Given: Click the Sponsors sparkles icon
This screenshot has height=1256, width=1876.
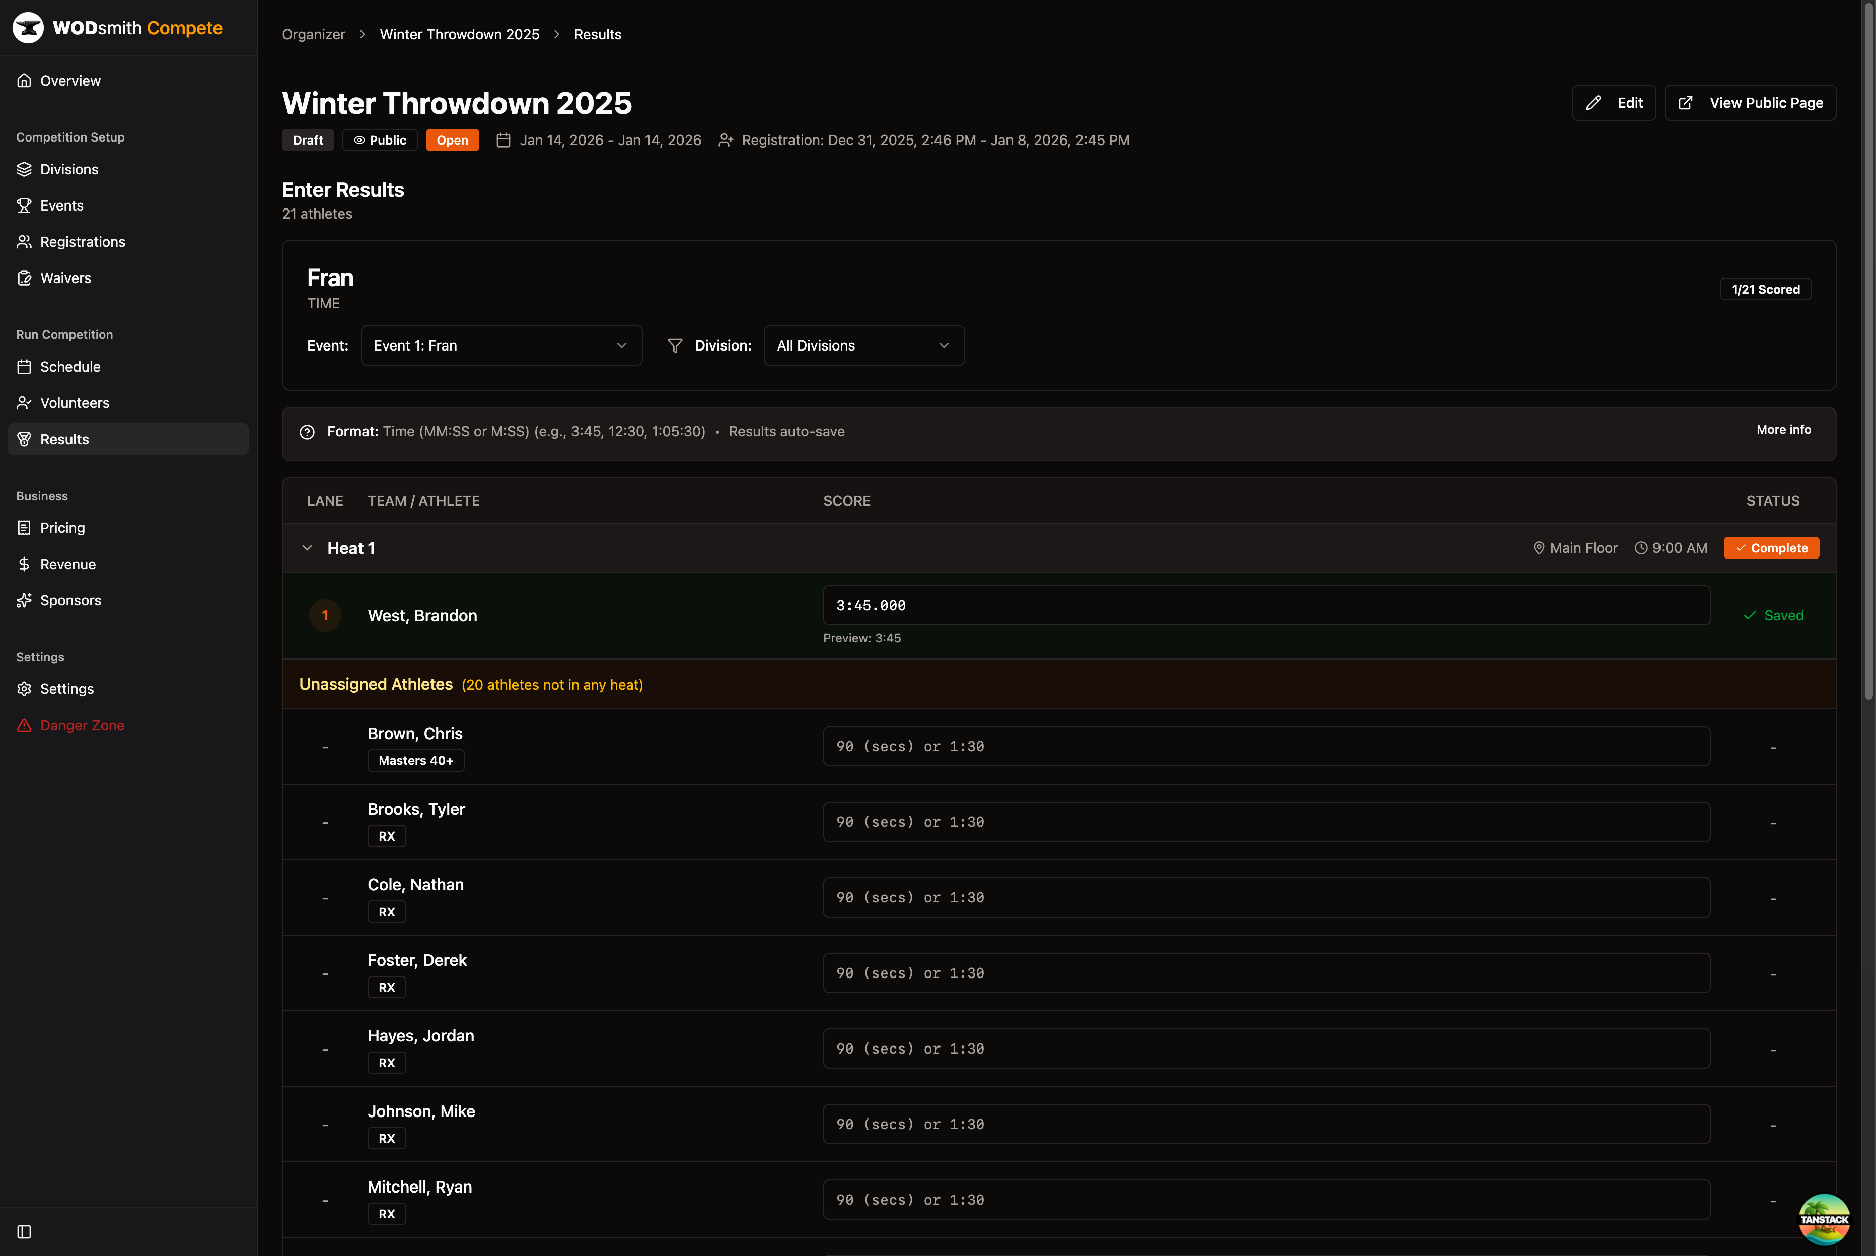Looking at the screenshot, I should click(24, 600).
